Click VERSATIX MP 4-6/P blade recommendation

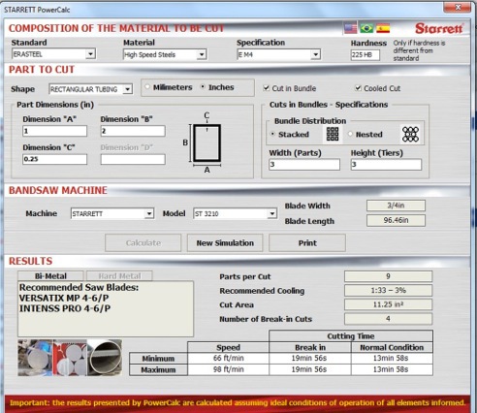click(64, 298)
